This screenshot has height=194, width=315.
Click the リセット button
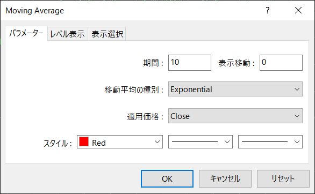pyautogui.click(x=283, y=178)
